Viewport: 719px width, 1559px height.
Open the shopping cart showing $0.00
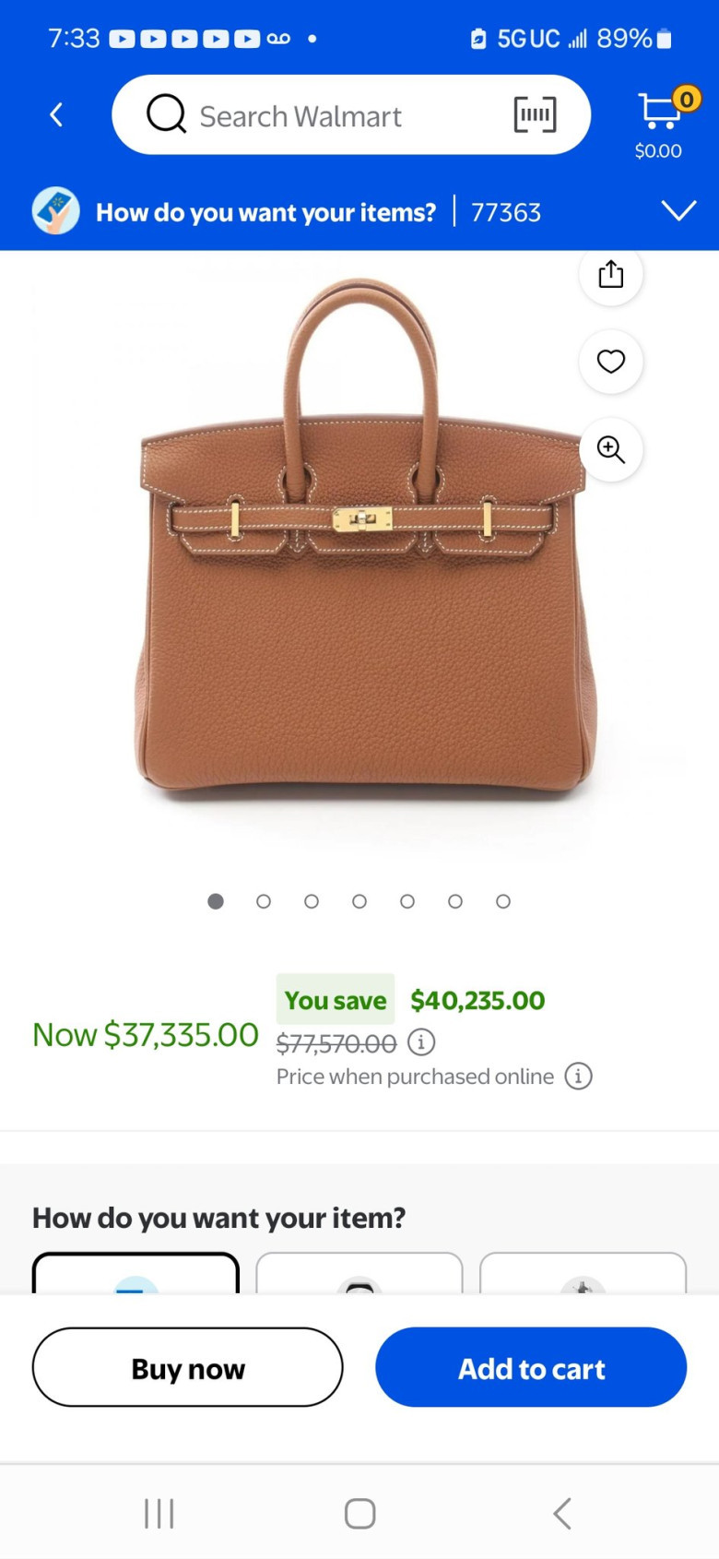tap(660, 122)
